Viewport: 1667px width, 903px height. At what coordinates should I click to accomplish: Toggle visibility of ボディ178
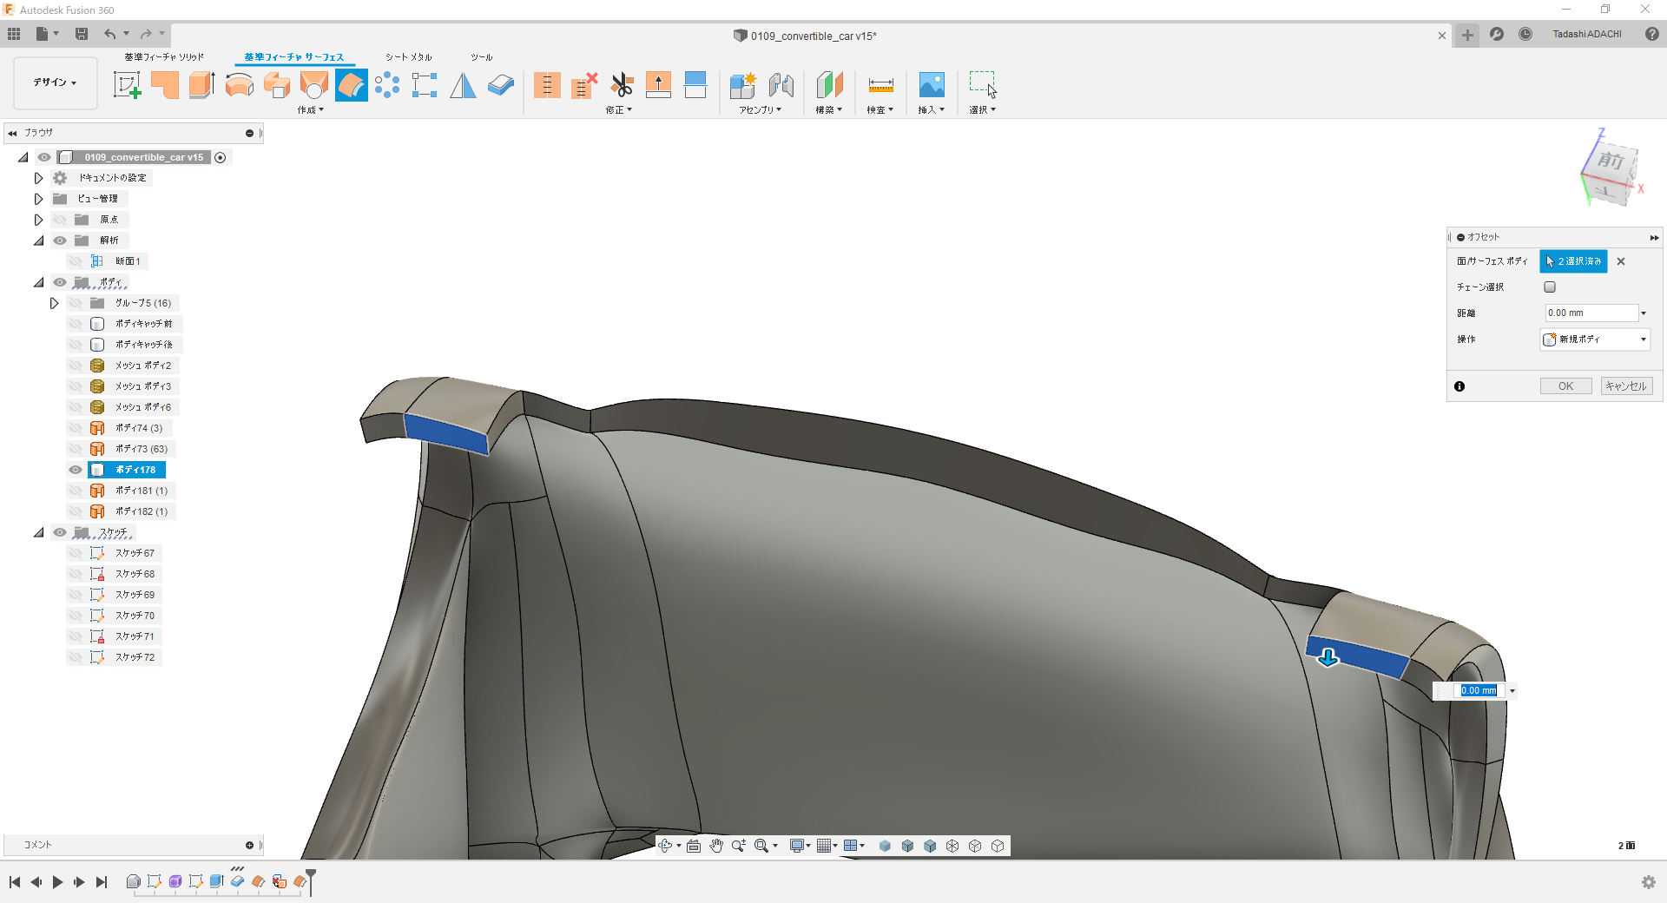pos(76,470)
